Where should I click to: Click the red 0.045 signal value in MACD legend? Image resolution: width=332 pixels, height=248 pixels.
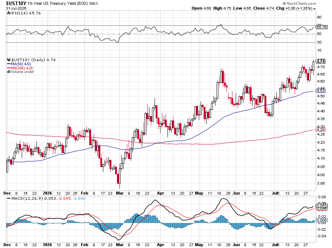point(65,199)
